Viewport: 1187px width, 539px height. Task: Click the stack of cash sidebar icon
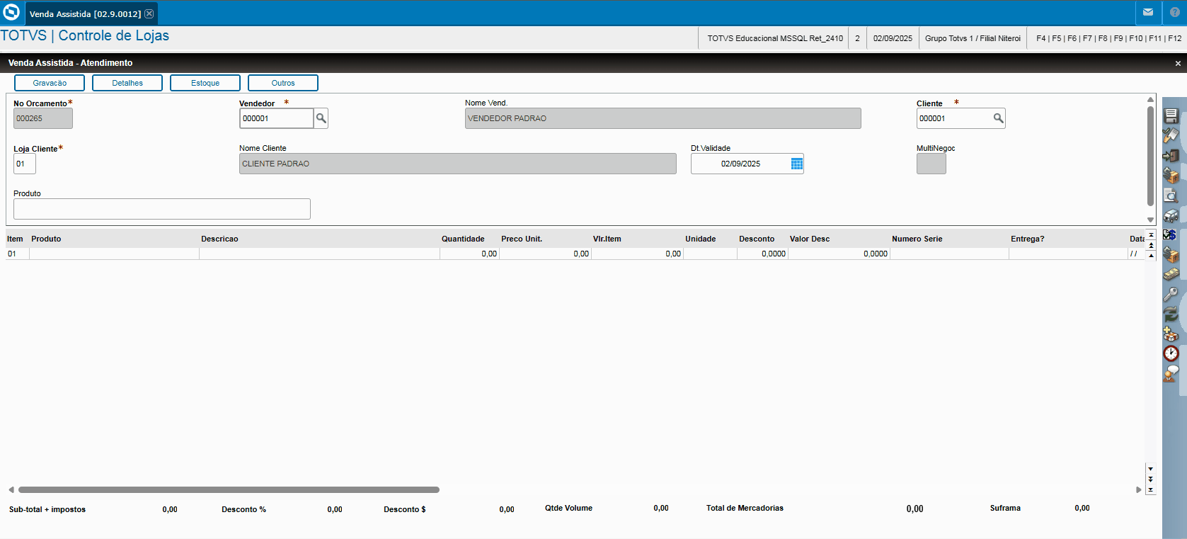point(1171,274)
